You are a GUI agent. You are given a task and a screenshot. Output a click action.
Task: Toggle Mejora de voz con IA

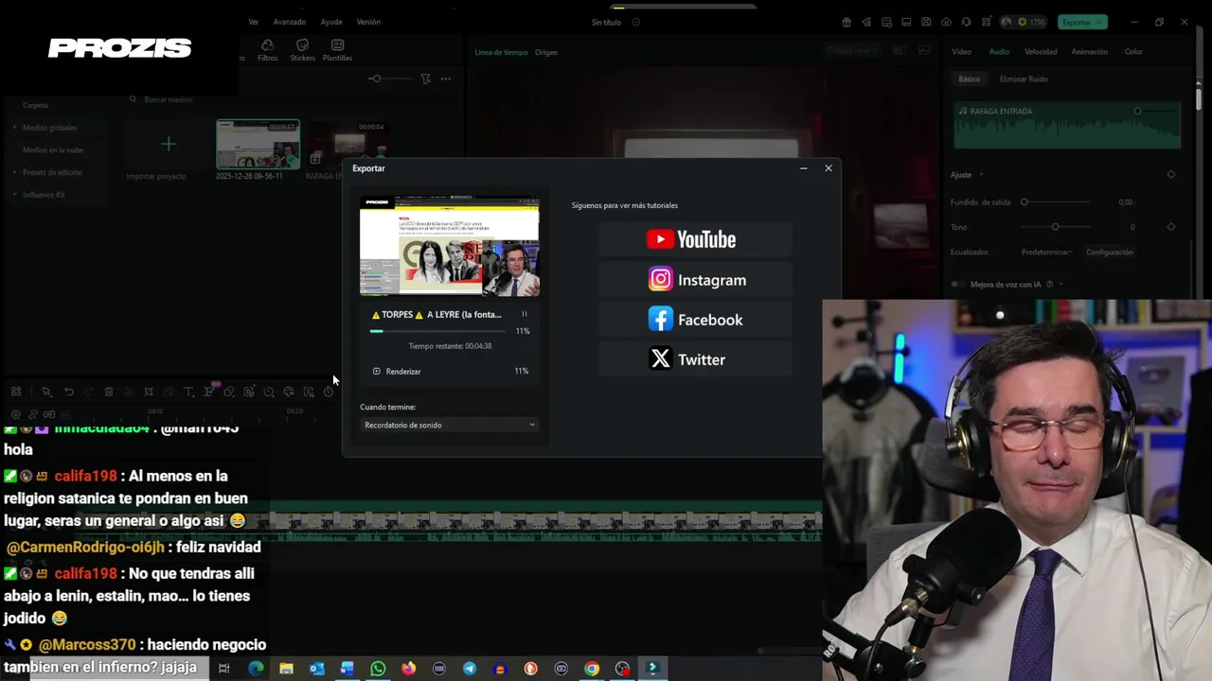(958, 285)
